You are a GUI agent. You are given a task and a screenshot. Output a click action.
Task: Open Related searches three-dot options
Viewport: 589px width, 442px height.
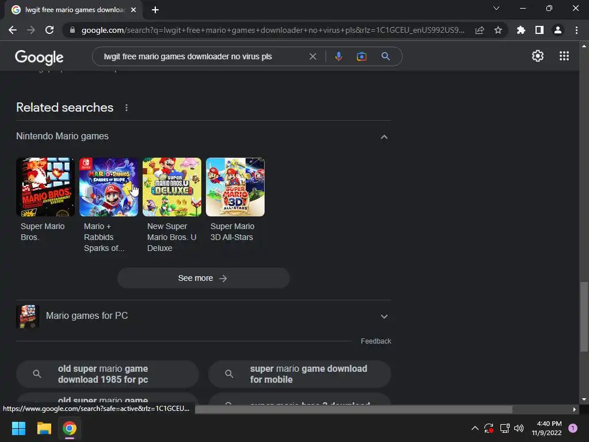click(127, 108)
